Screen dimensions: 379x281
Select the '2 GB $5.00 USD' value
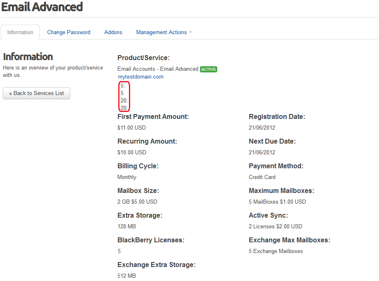(137, 202)
